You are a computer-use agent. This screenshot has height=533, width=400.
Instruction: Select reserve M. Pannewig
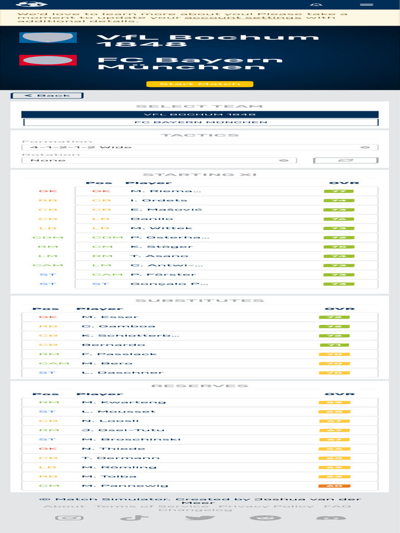pos(200,486)
